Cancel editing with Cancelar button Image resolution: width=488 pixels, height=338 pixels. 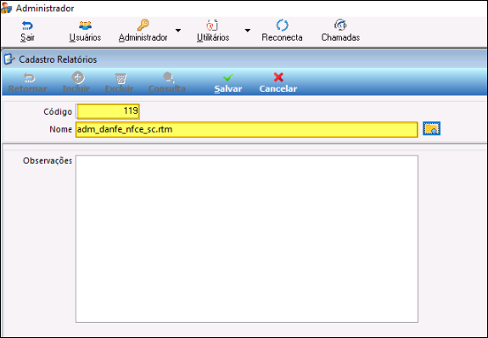[278, 83]
